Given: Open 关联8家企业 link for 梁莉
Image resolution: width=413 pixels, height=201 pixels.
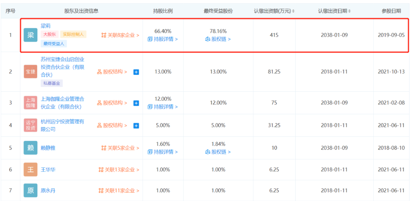Looking at the screenshot, I should 120,35.
